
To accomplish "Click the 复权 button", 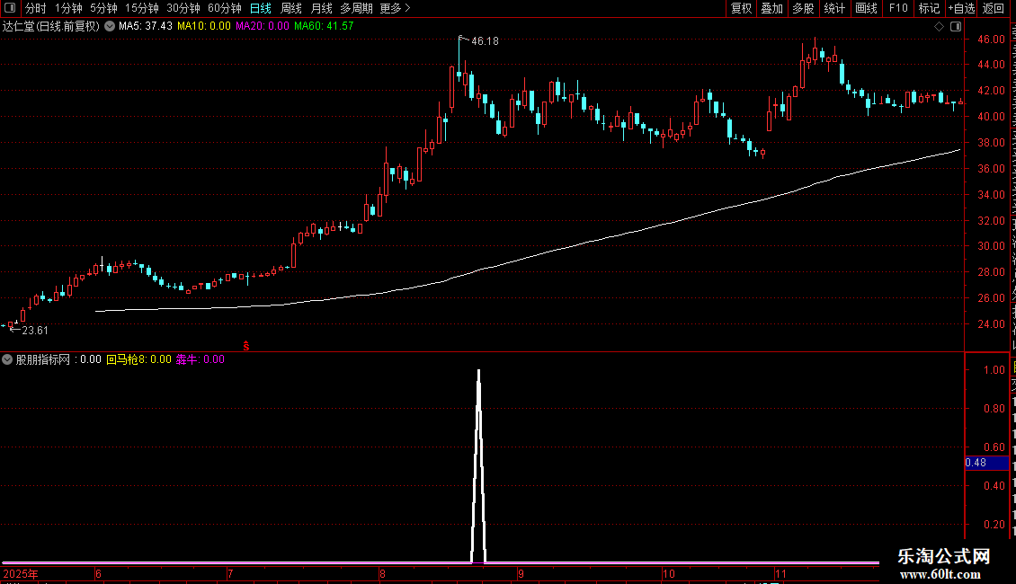I will point(741,8).
